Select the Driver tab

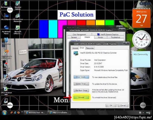click(82, 48)
